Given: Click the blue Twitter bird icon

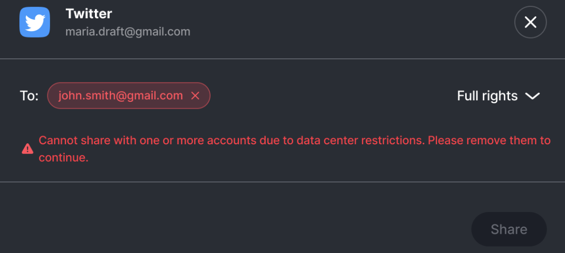Looking at the screenshot, I should [x=35, y=22].
